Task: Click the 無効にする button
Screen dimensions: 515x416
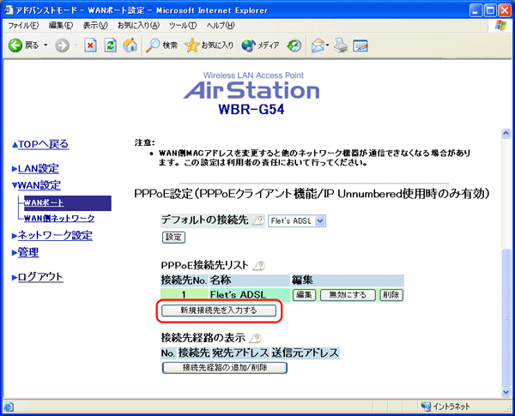Action: coord(348,295)
